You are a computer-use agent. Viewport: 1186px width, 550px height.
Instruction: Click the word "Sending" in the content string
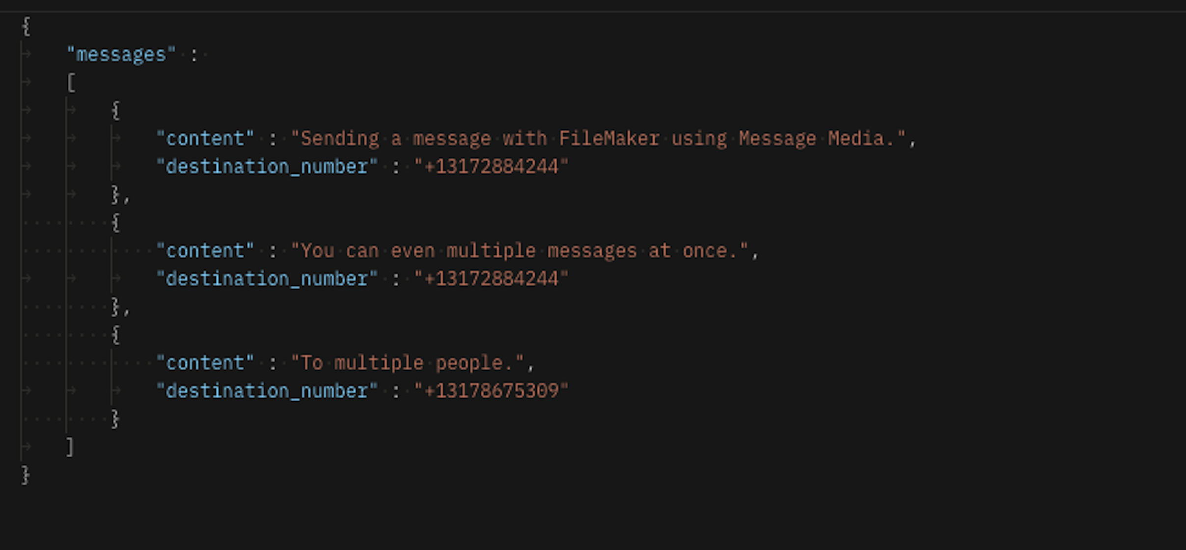[x=340, y=138]
